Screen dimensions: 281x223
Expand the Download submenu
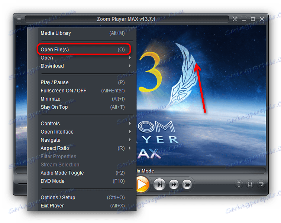coord(83,66)
